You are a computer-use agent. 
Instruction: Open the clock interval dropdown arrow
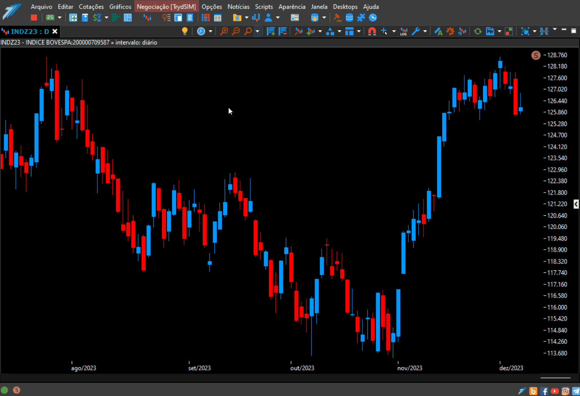(210, 31)
